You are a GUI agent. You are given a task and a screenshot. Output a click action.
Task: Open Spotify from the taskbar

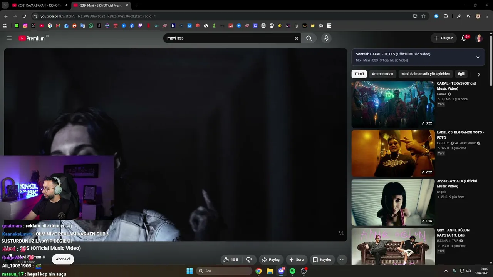tap(292, 271)
